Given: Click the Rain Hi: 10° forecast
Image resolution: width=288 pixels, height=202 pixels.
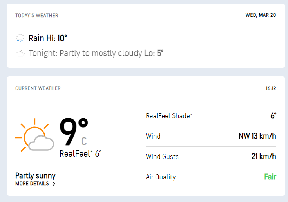Looking at the screenshot, I should tap(48, 38).
